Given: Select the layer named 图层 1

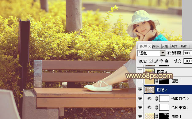Looking at the screenshot, I should point(176,116).
